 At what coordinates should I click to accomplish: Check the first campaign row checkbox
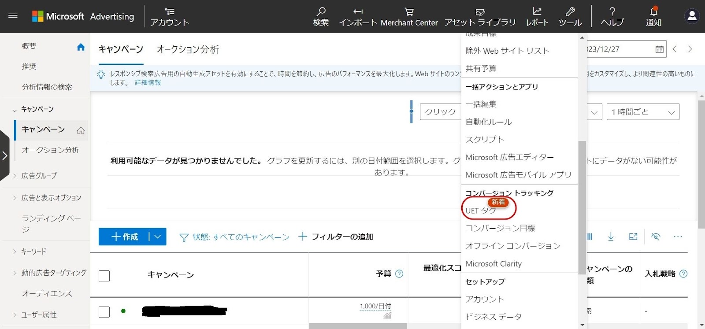(x=104, y=312)
